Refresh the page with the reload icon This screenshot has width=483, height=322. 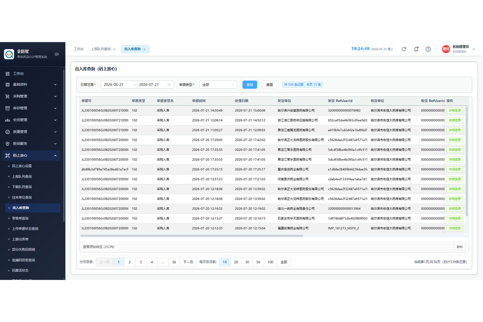point(404,49)
